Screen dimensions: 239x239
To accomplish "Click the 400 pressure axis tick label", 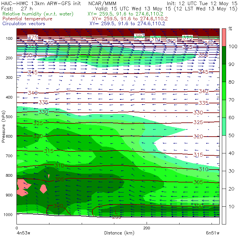I will pyautogui.click(x=9, y=97).
